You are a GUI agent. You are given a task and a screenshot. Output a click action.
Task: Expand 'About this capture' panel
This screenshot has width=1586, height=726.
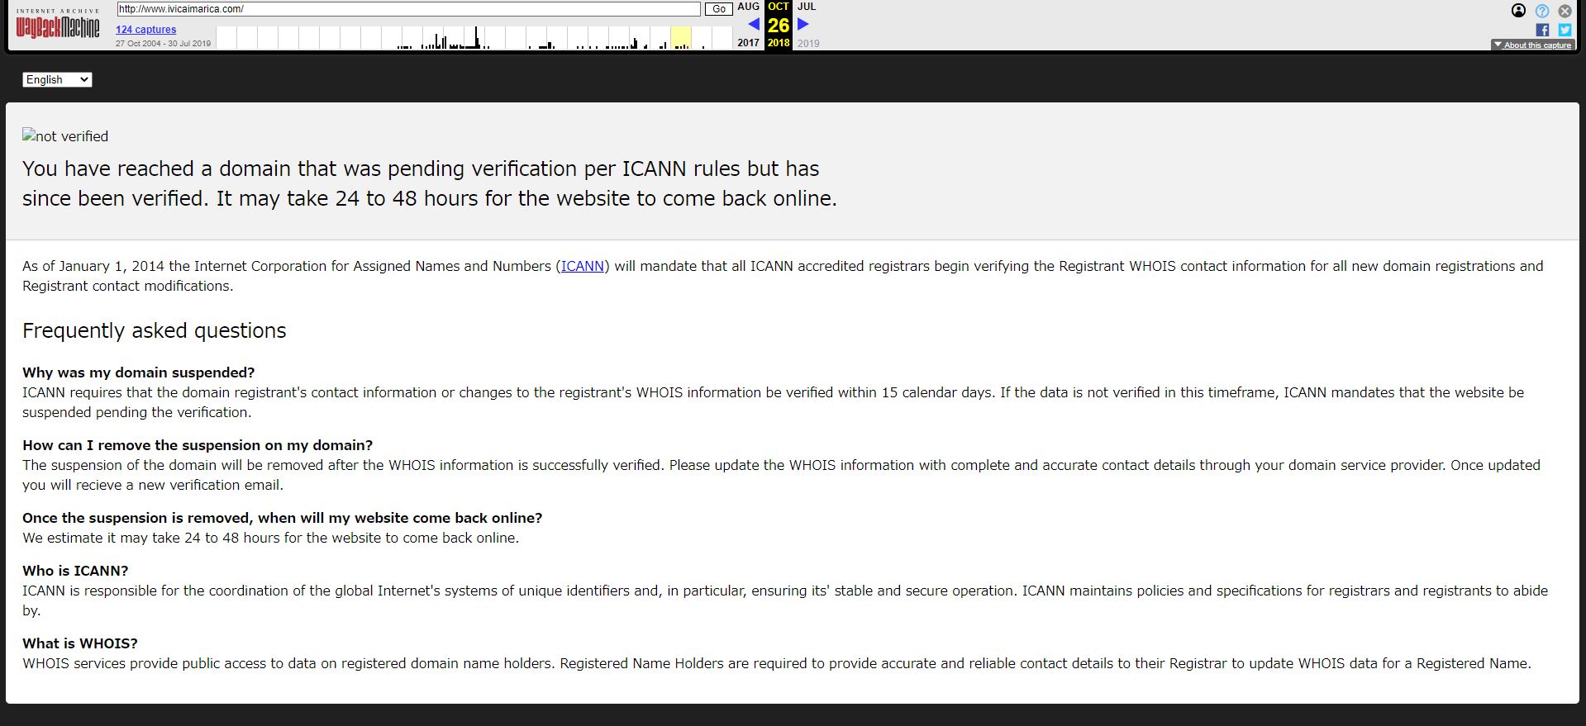[x=1532, y=45]
